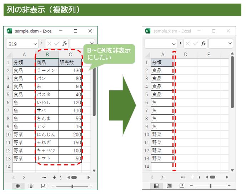
Task: Click the zoom in plus in the right window
Action: 229,186
